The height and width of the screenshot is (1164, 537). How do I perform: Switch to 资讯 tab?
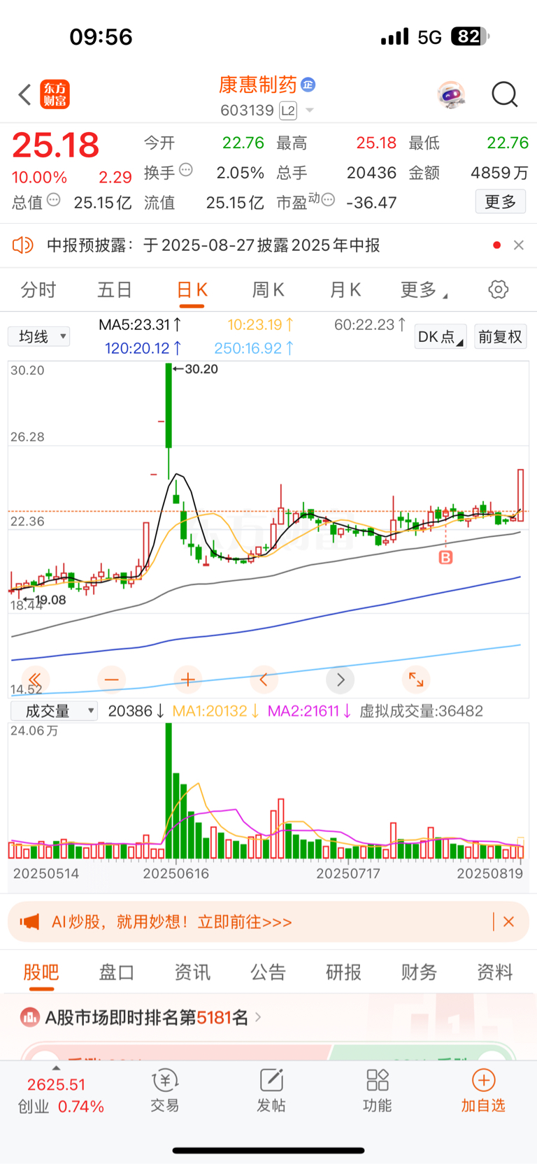point(192,972)
